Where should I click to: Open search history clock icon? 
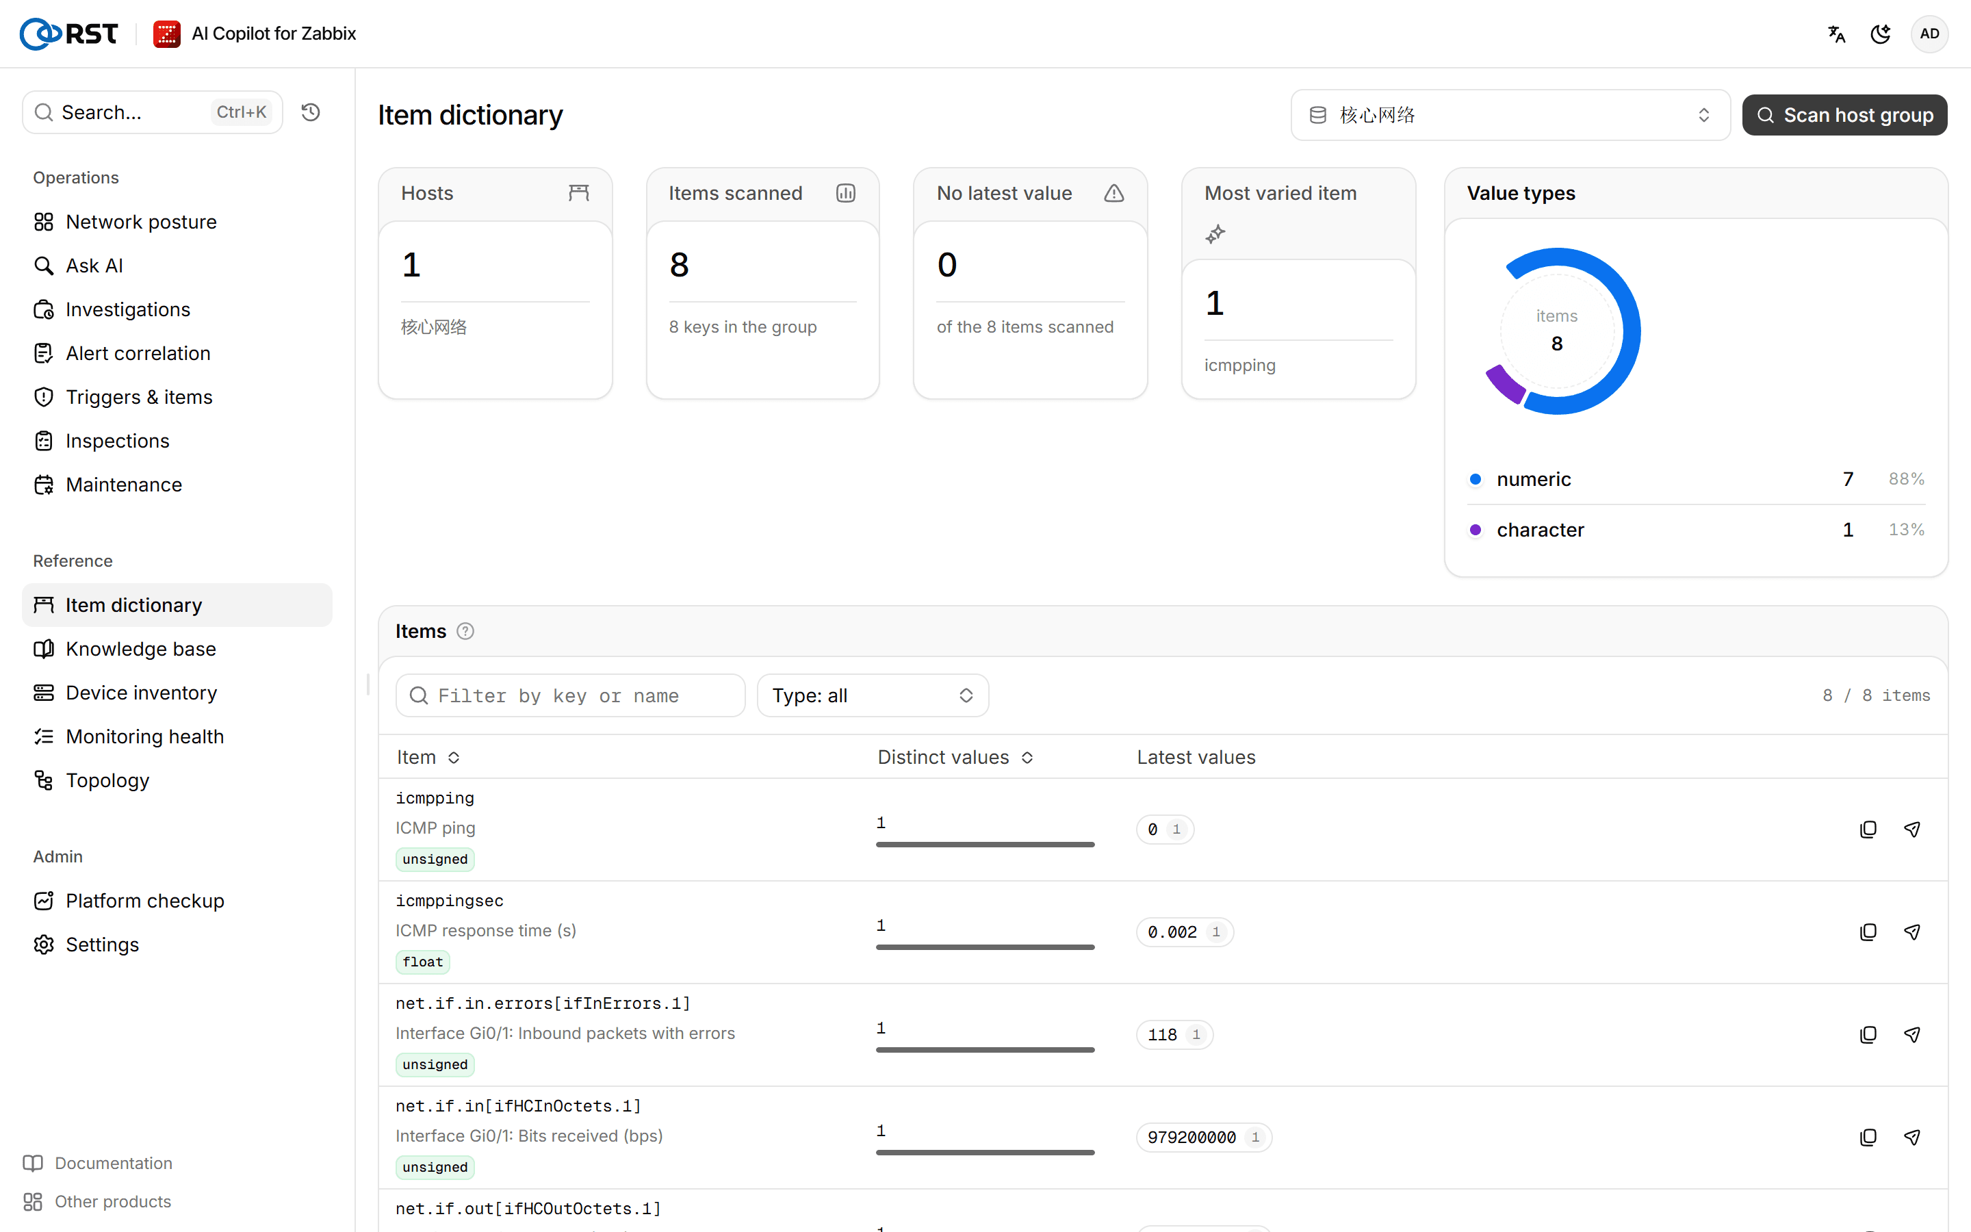[310, 112]
